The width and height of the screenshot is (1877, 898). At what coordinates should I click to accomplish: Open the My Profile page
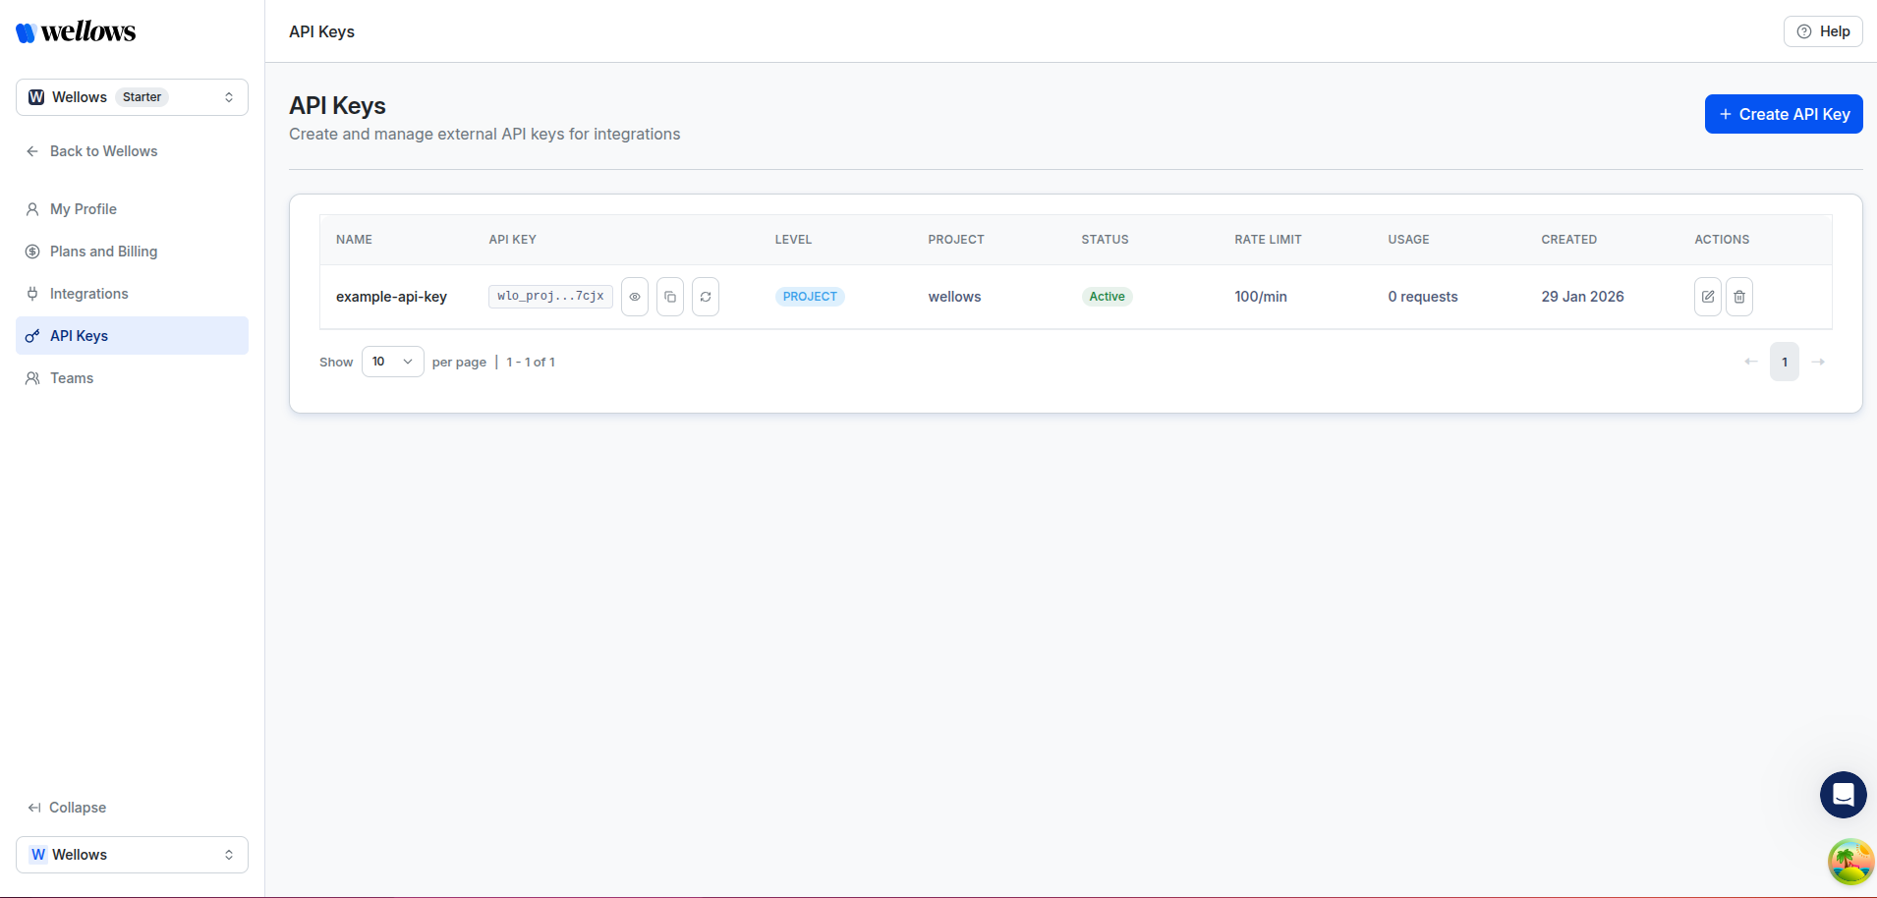(x=83, y=209)
